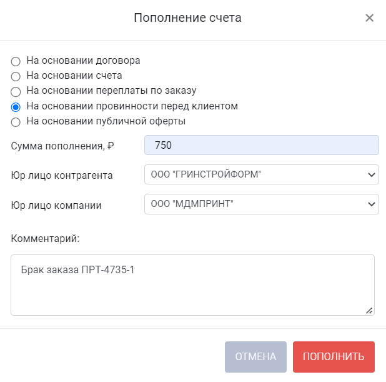
Task: Select На основании провинности перед клиентом radio
Action: [x=16, y=107]
